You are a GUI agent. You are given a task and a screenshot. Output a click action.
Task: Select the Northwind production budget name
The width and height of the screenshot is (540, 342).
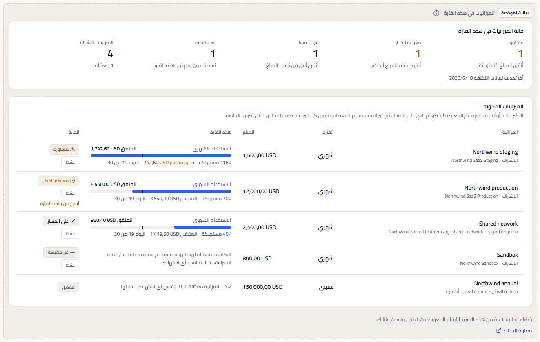point(491,188)
